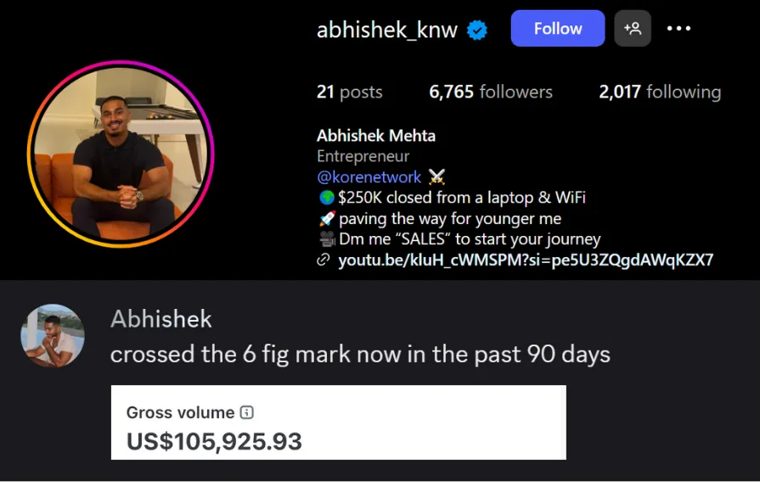The width and height of the screenshot is (760, 482).
Task: Click the globe emoji in bio
Action: tap(327, 198)
